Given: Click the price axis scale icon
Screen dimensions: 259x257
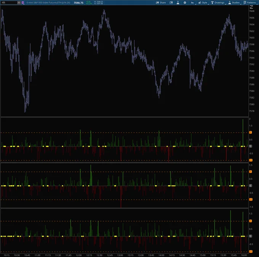Looking at the screenshot, I should [x=251, y=7].
